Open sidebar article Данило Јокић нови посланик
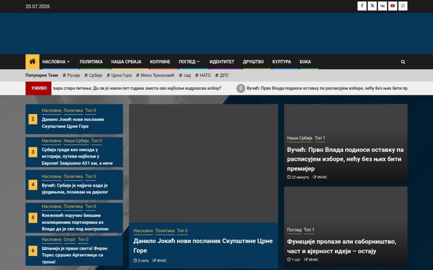This screenshot has height=270, width=433. [73, 123]
